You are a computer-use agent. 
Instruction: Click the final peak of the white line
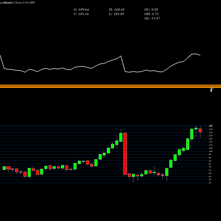[x=196, y=54]
